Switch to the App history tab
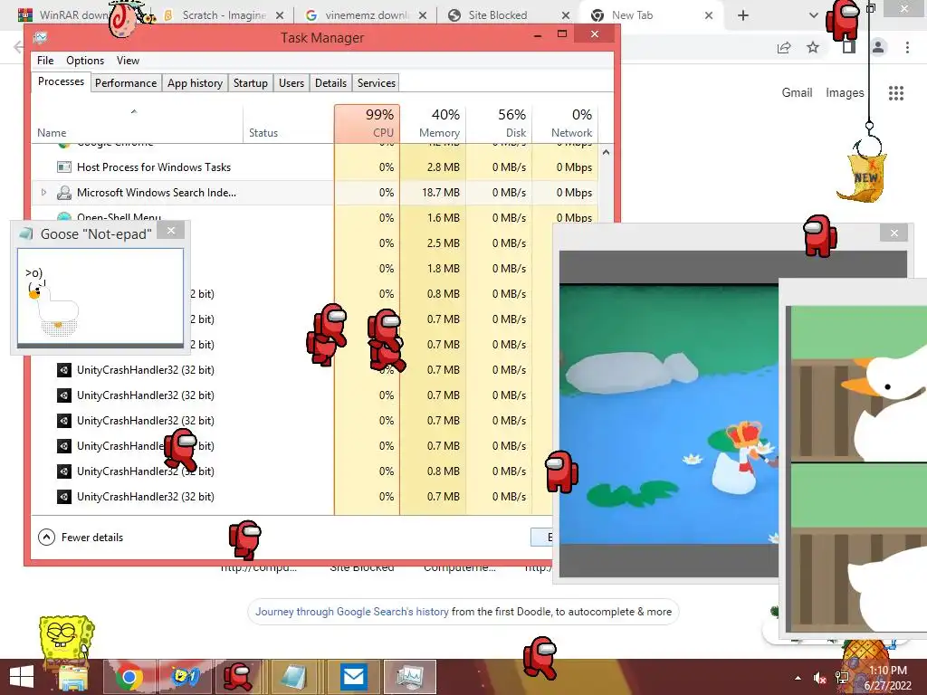The image size is (927, 695). (x=195, y=83)
